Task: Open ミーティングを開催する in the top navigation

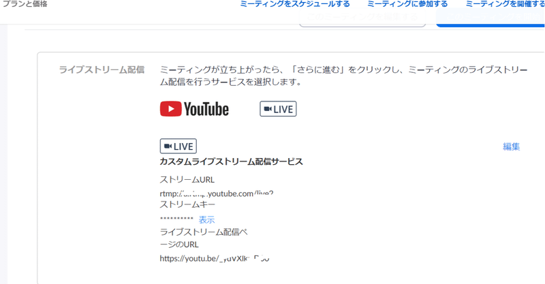Action: [x=505, y=4]
